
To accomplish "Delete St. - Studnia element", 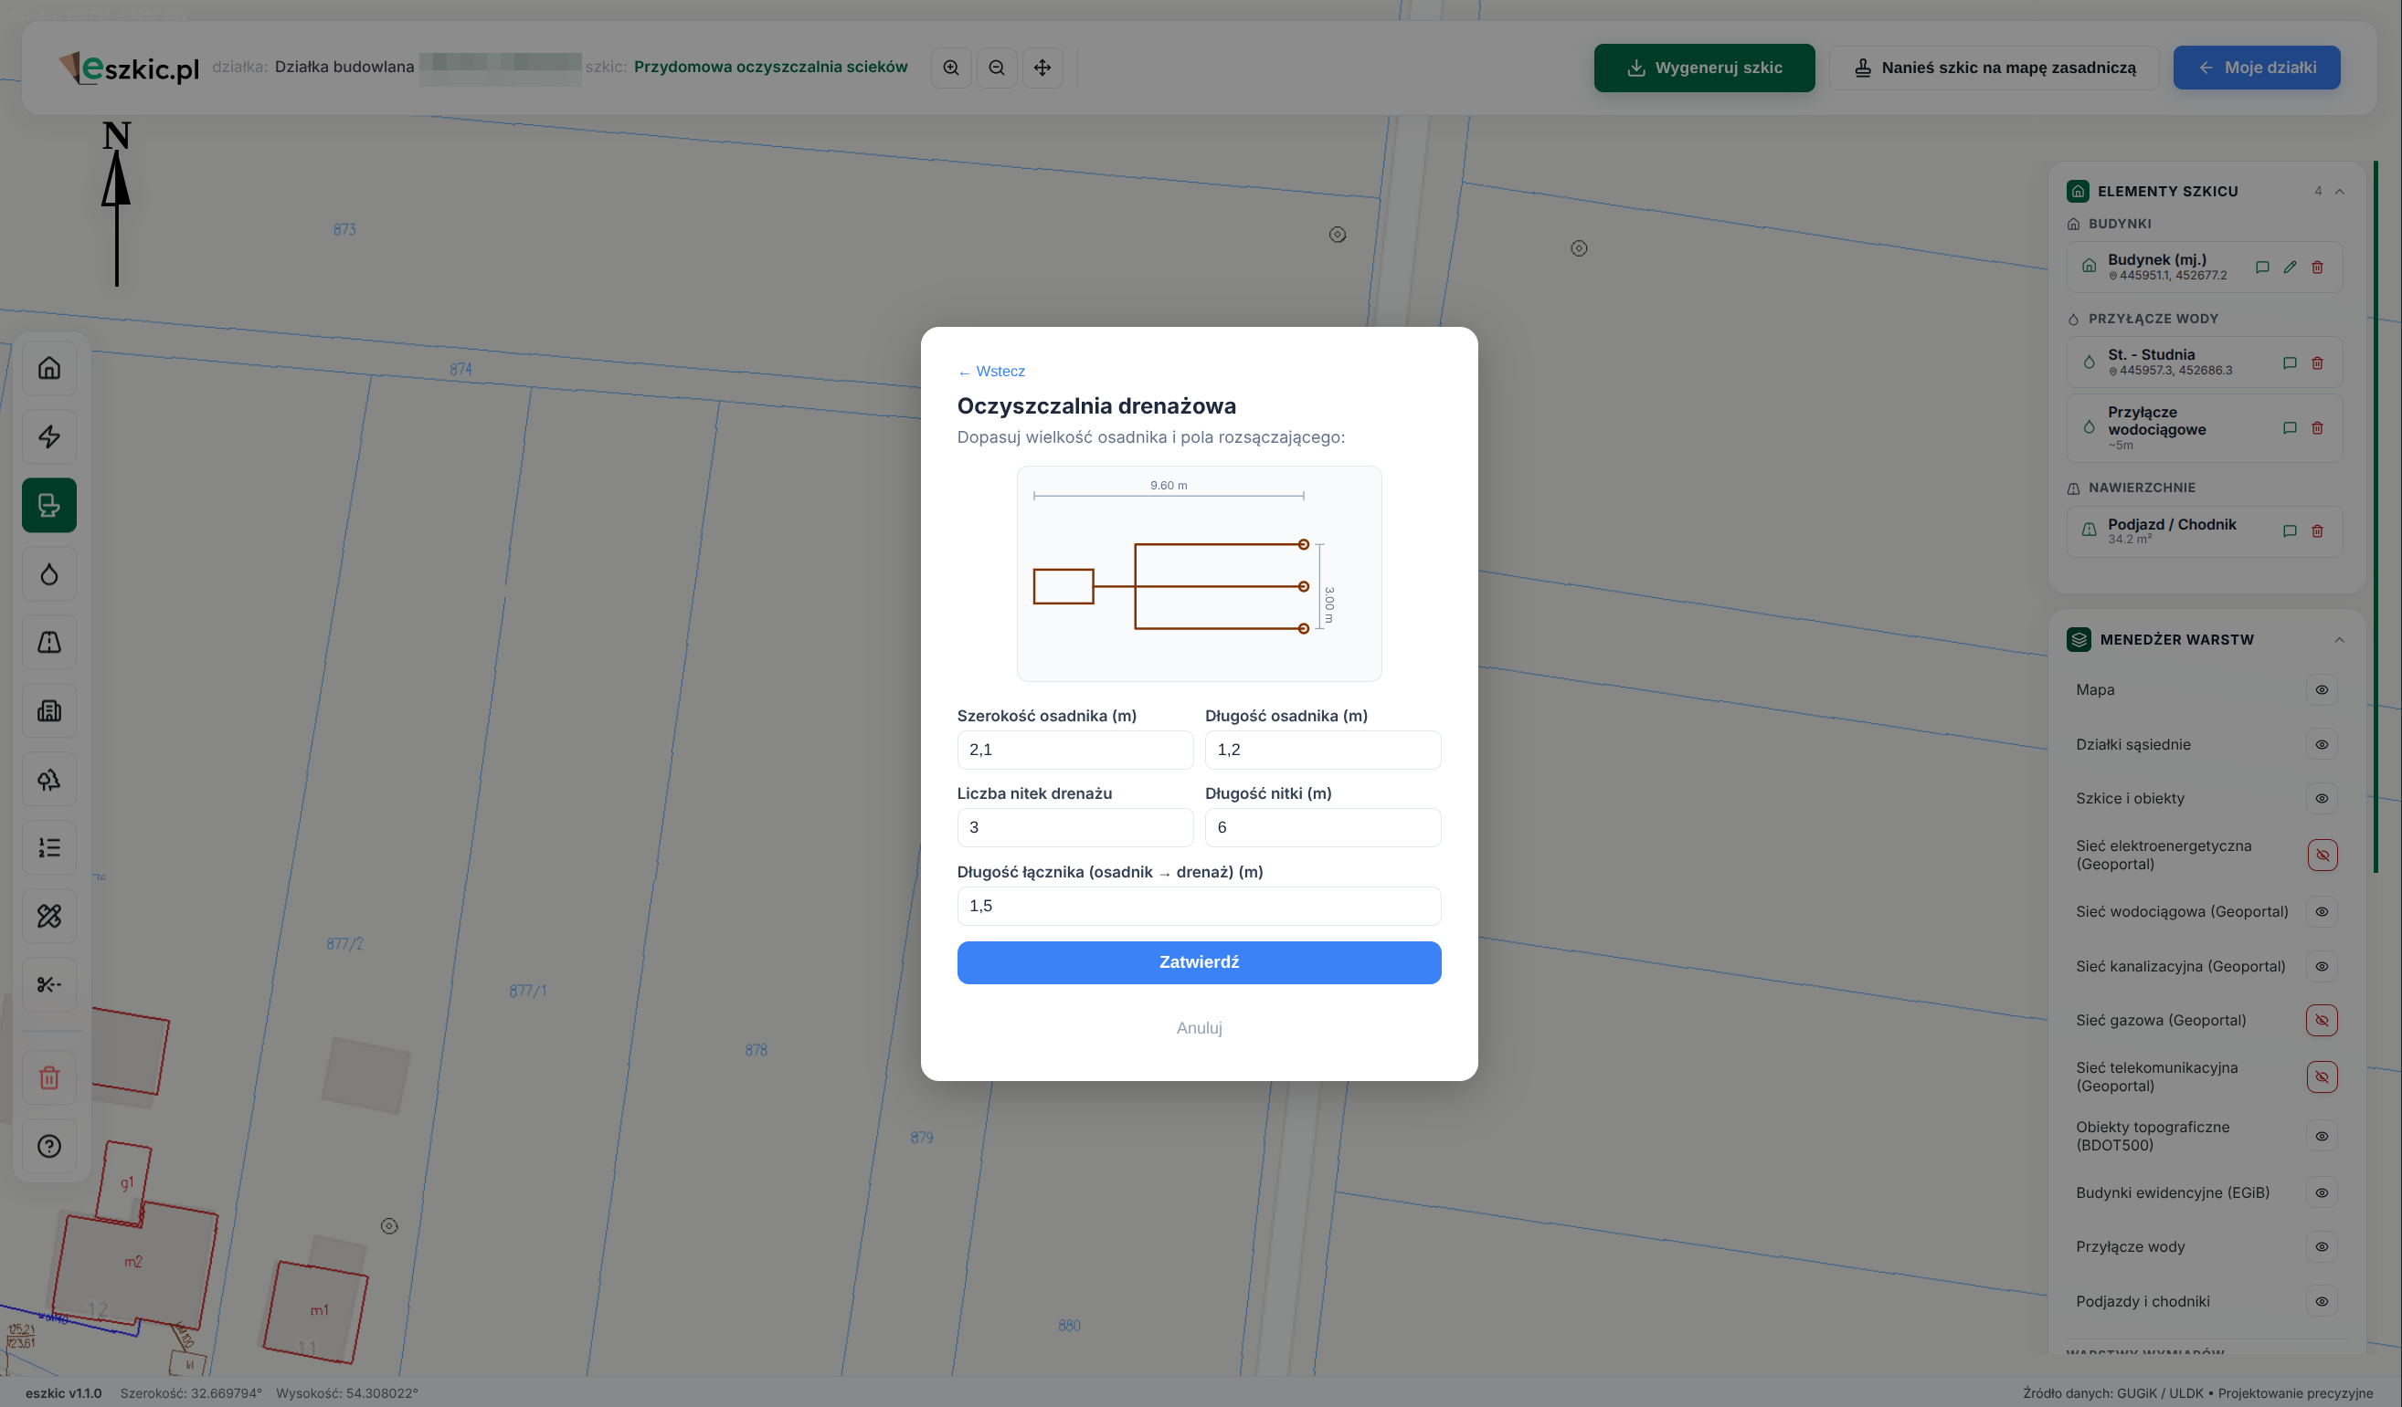I will [x=2317, y=363].
